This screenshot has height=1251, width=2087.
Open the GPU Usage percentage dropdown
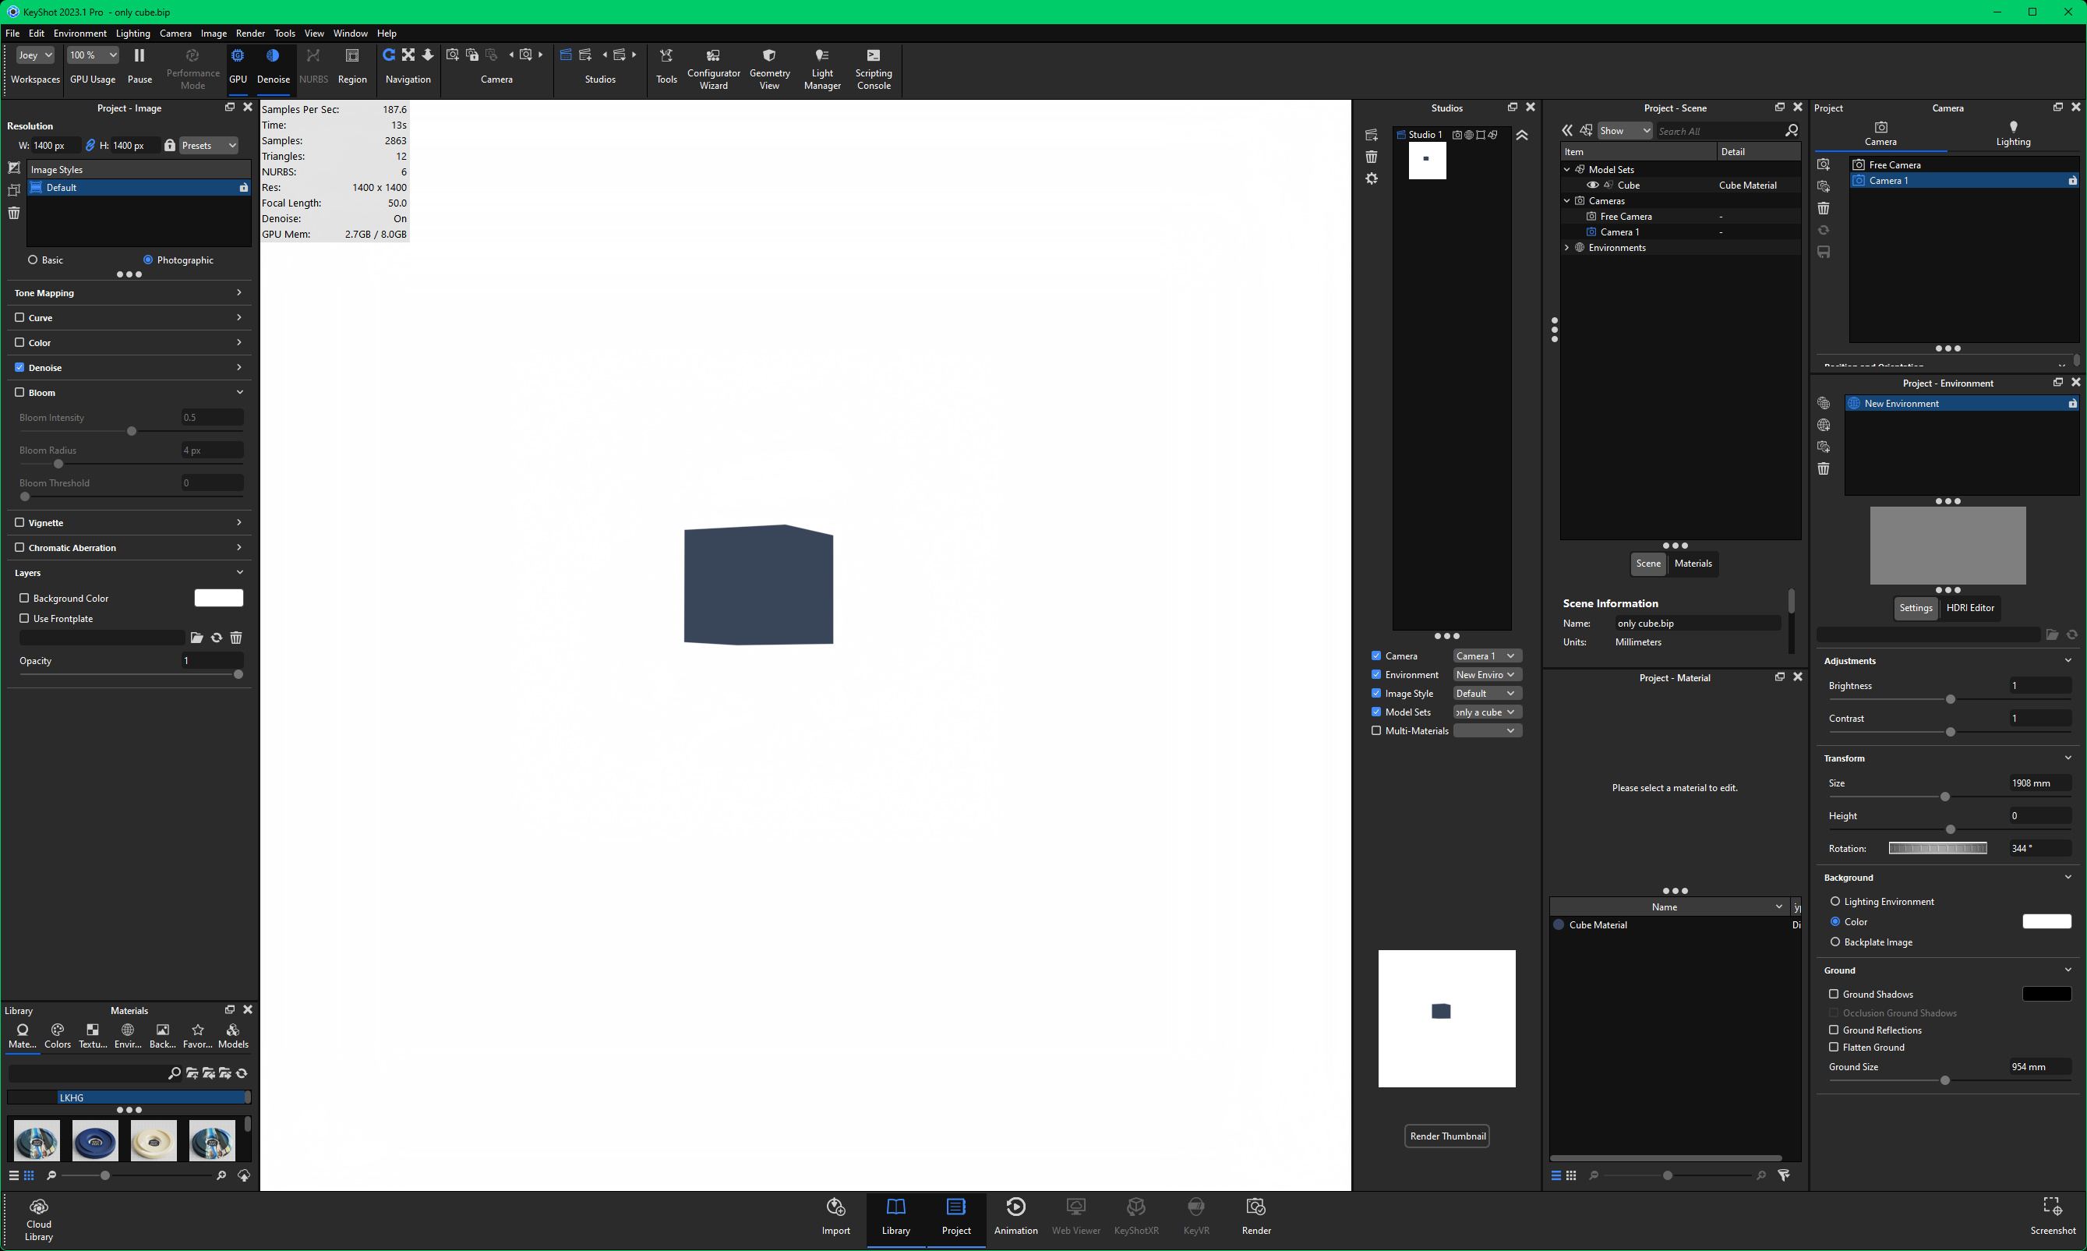tap(93, 55)
